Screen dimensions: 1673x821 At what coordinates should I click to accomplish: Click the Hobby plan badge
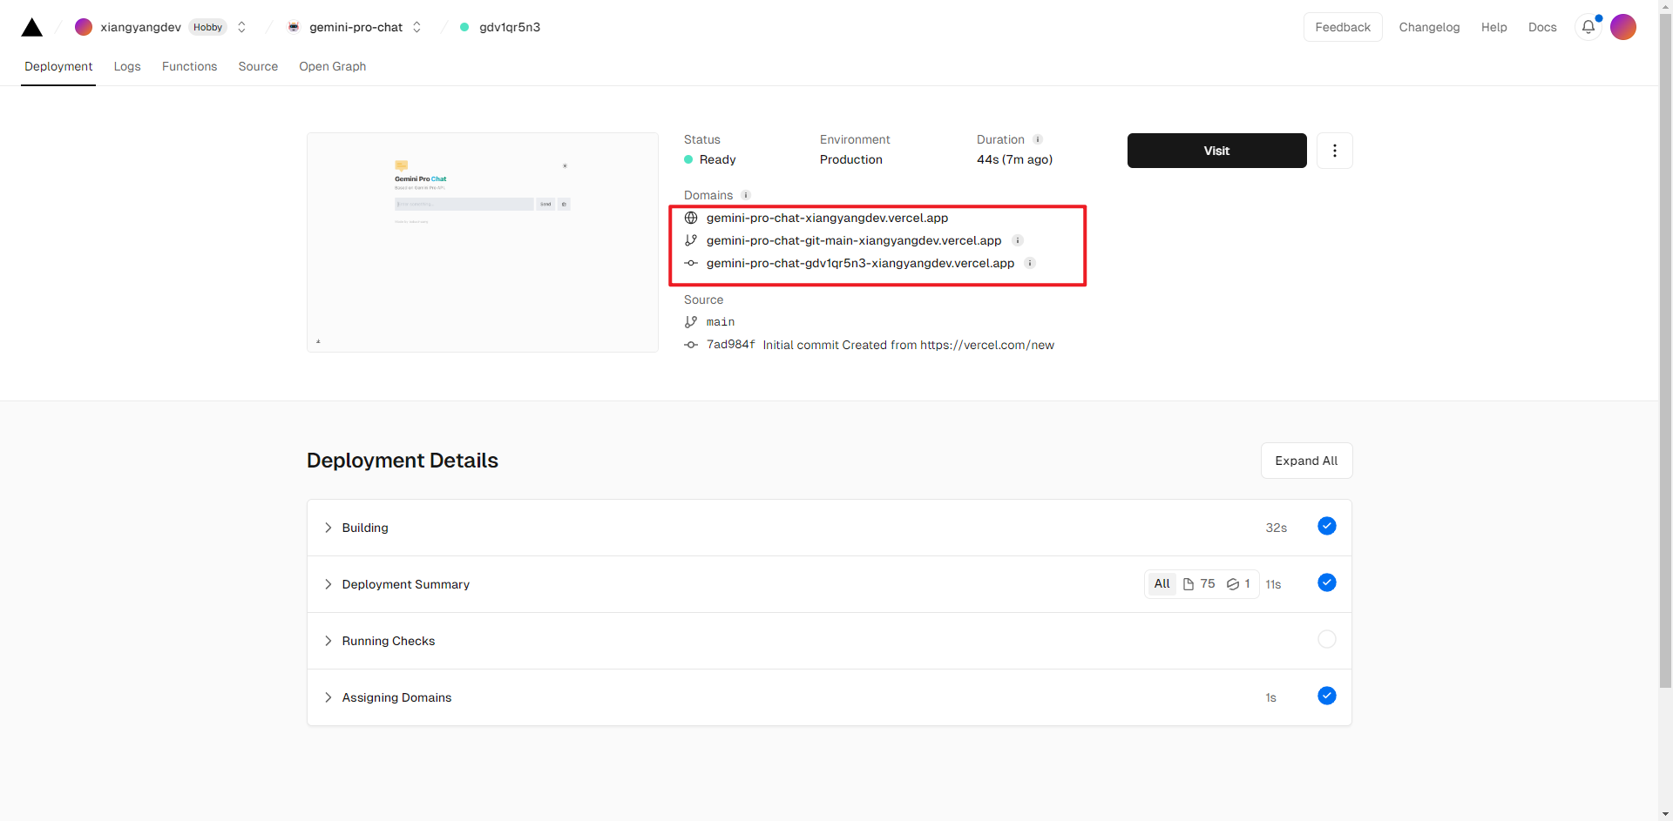point(207,27)
